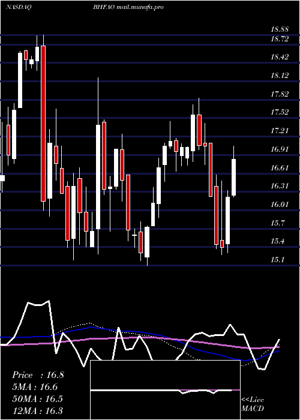This screenshot has width=300, height=420.
Task: Click the <<Live MACD label
Action: pyautogui.click(x=253, y=404)
